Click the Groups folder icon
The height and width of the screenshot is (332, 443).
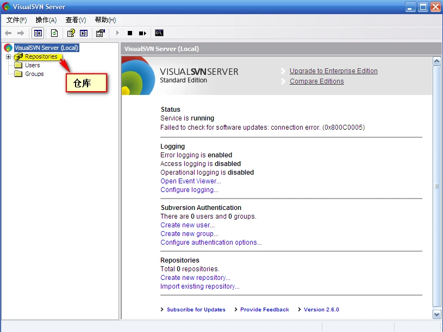coord(18,74)
